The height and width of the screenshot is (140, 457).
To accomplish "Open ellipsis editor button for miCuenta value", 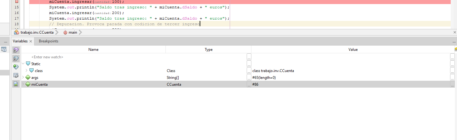I will (452, 84).
